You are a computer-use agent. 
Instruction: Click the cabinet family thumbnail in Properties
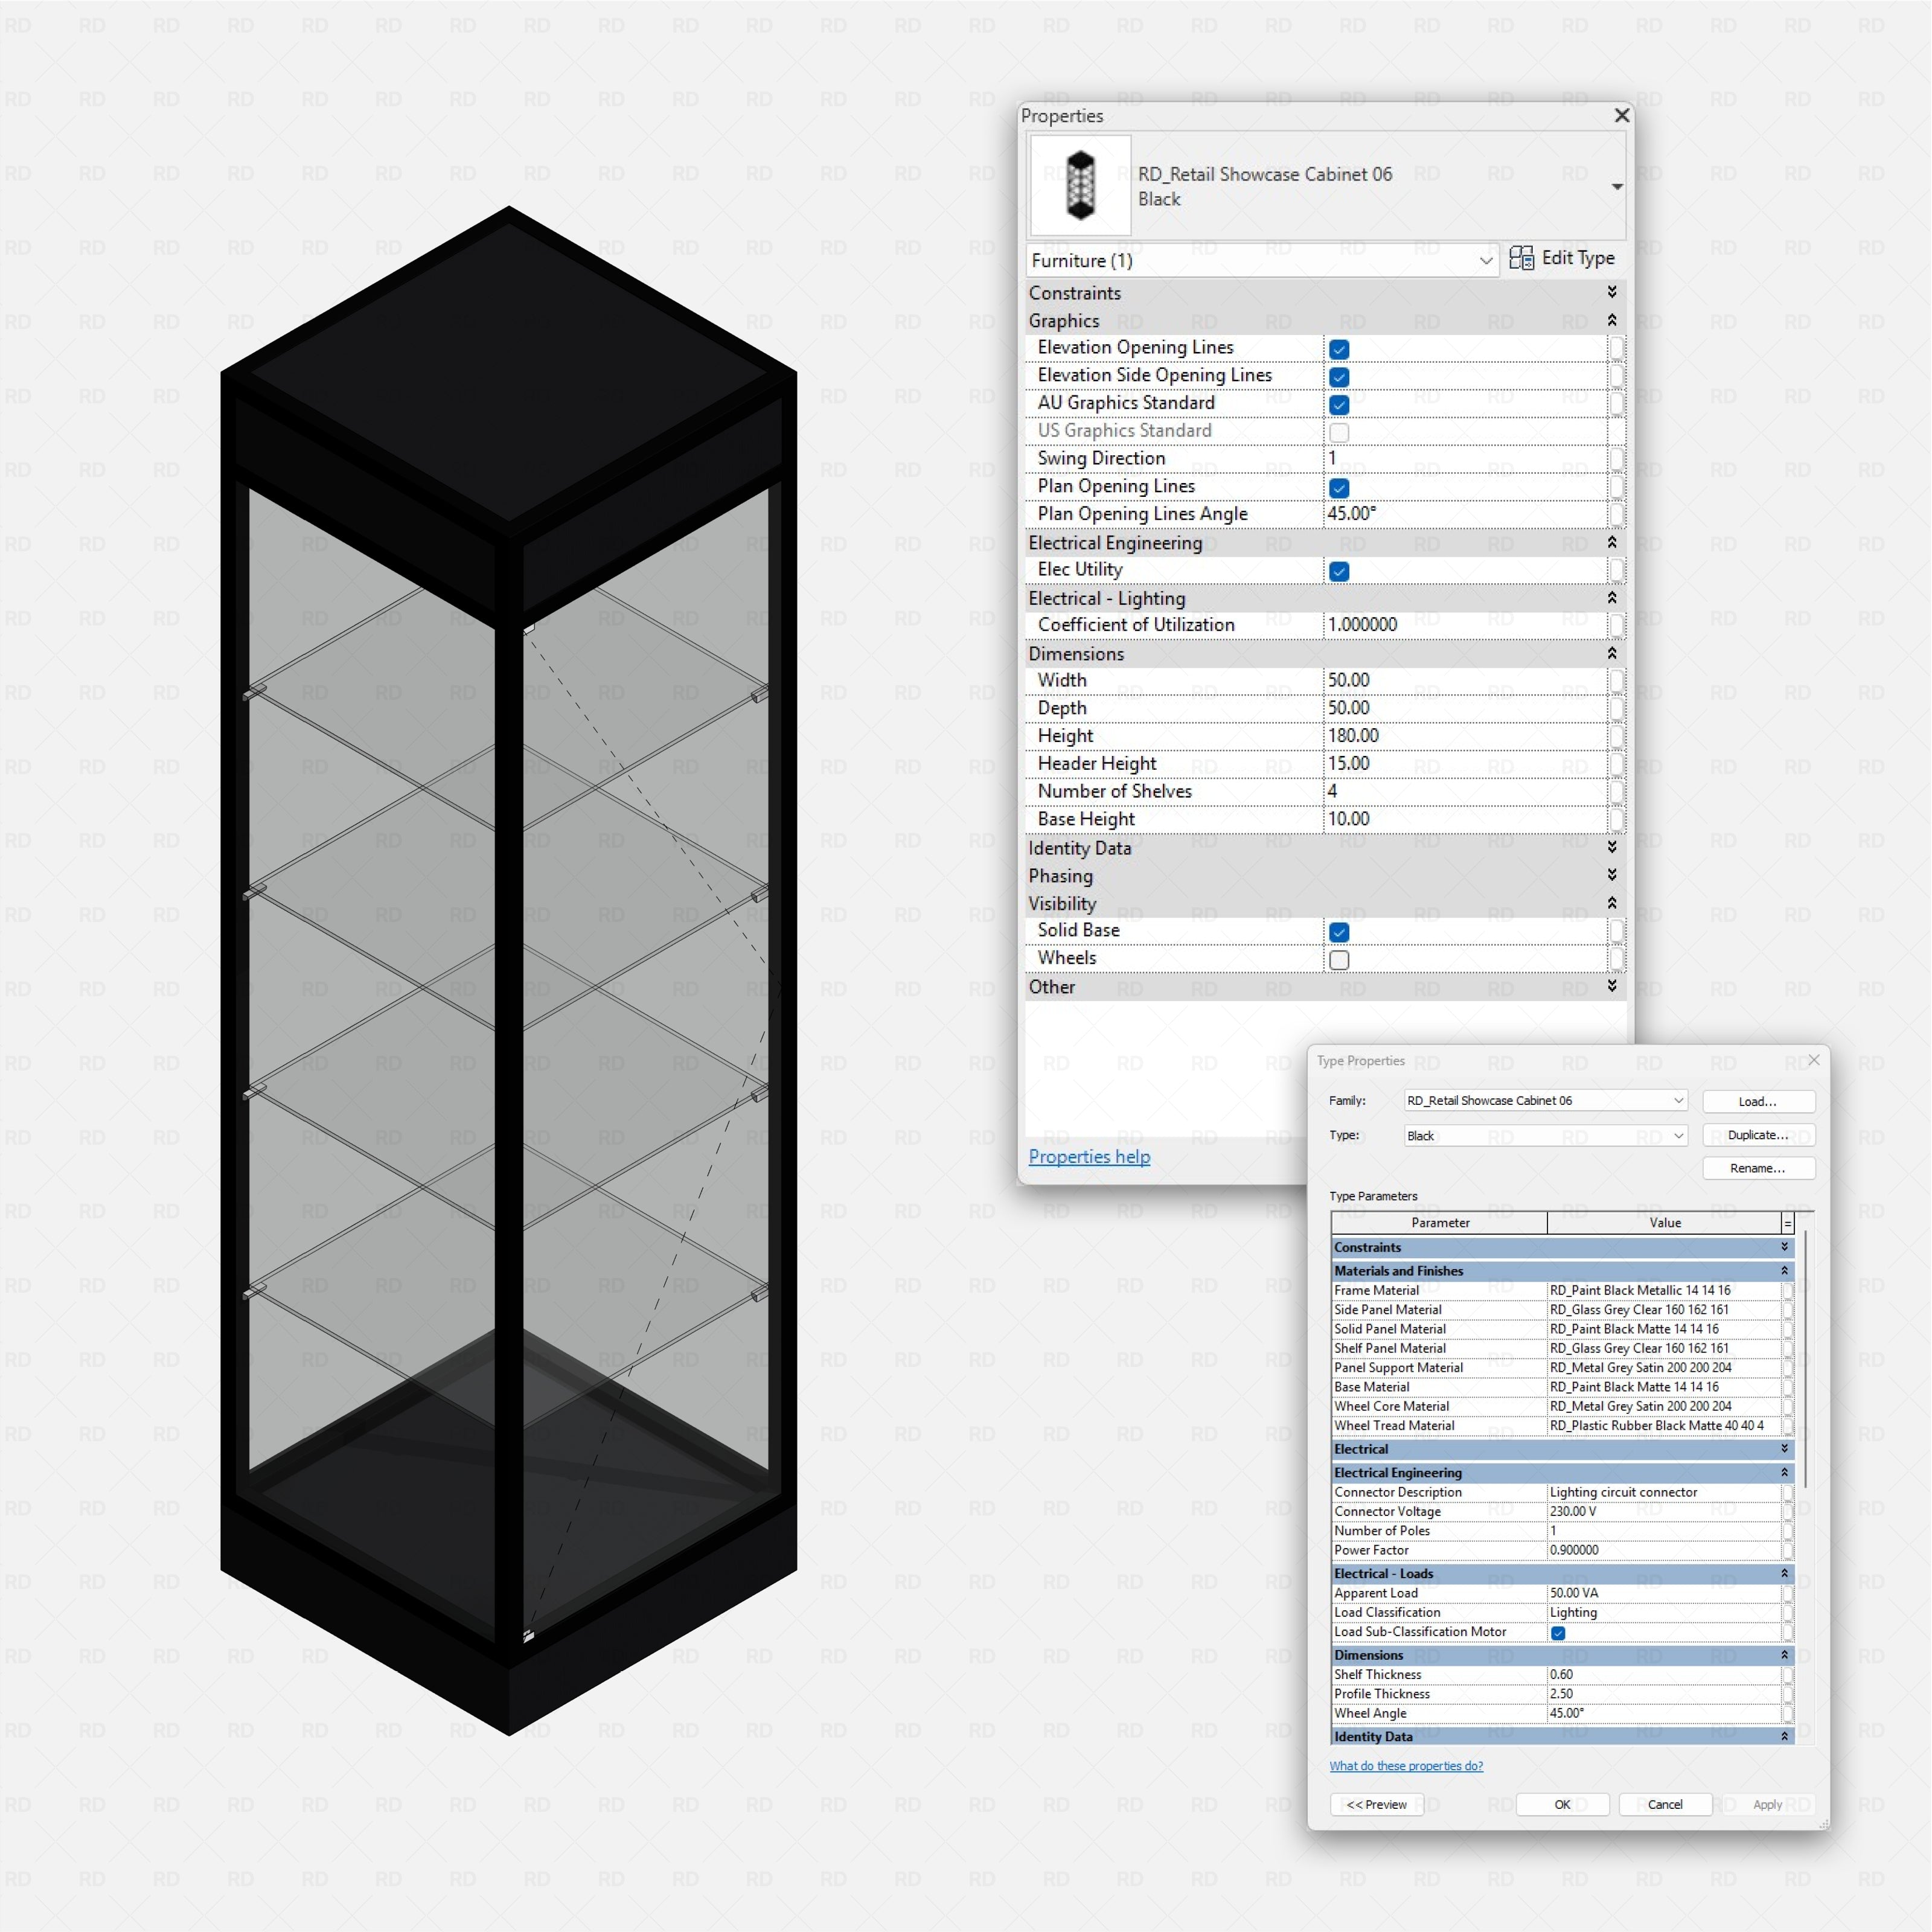point(1080,186)
